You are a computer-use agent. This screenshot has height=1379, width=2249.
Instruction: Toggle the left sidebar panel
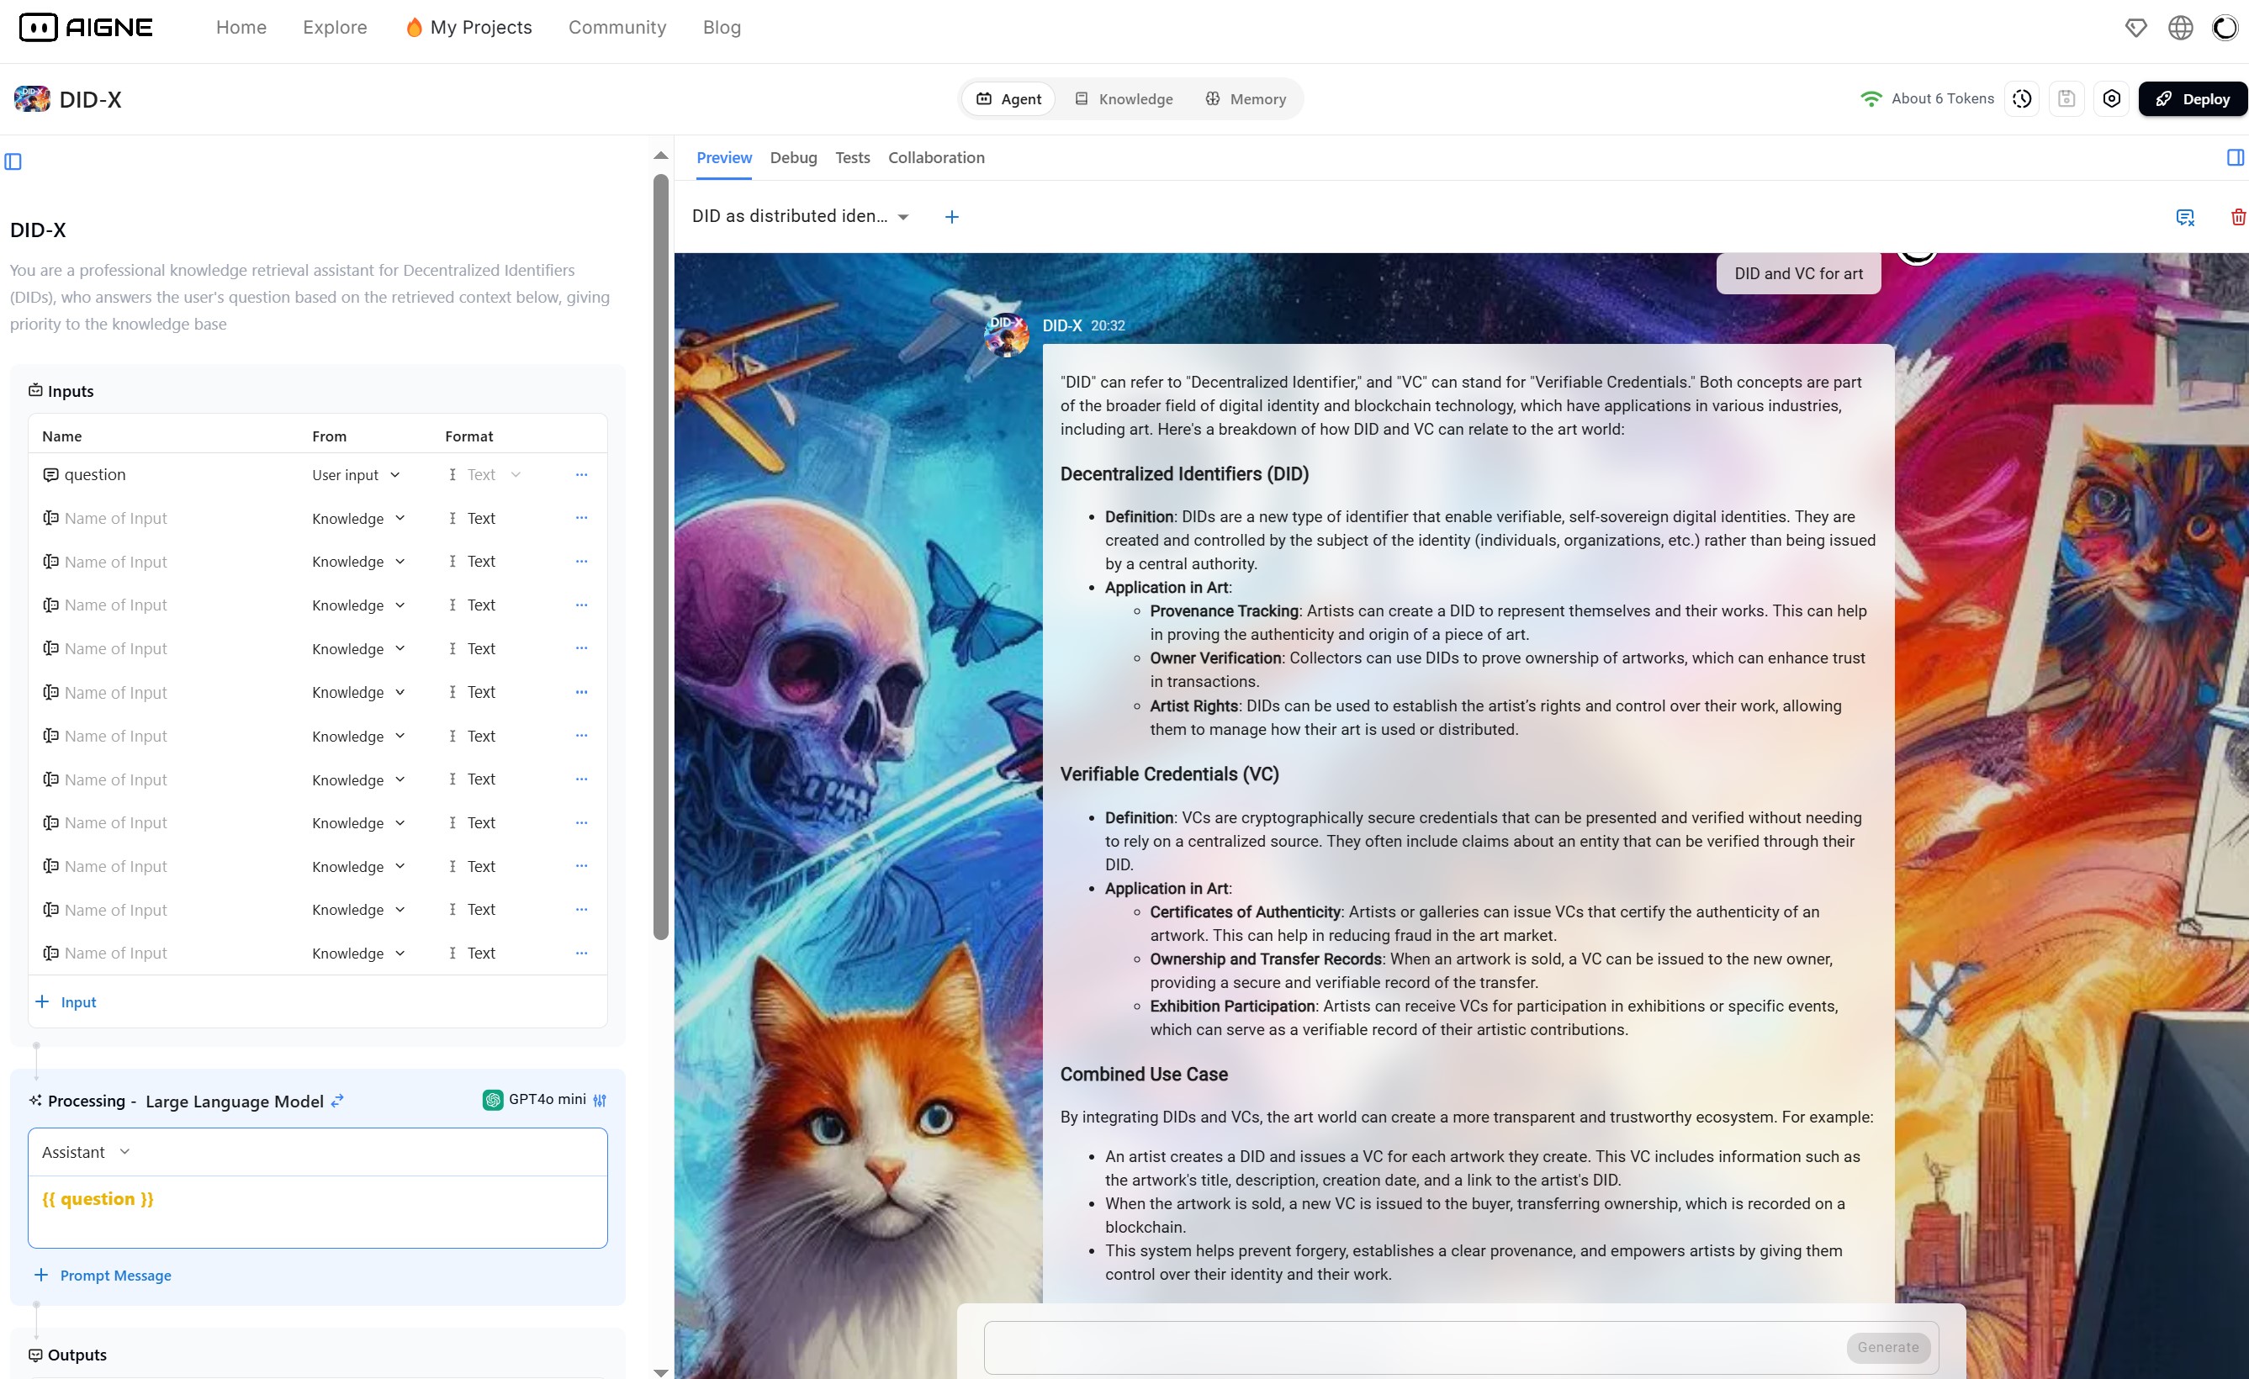tap(13, 161)
